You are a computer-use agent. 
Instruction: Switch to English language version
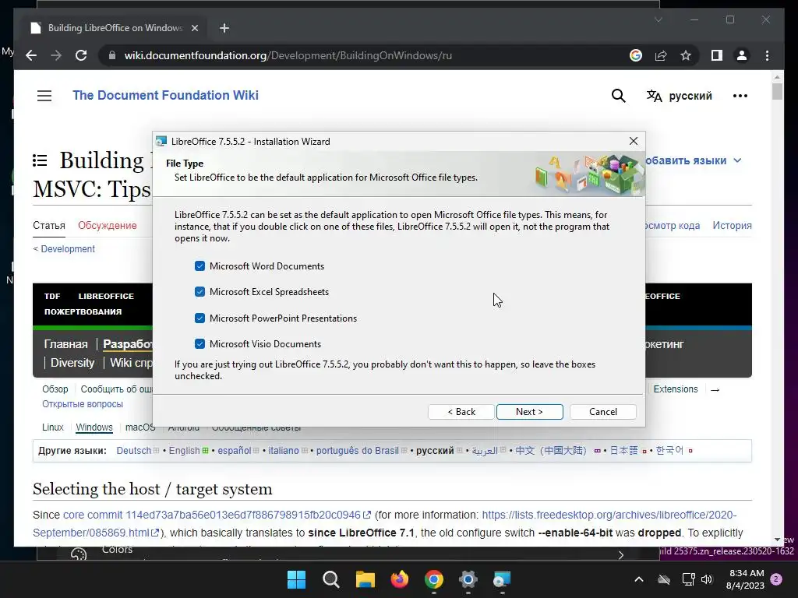click(184, 451)
